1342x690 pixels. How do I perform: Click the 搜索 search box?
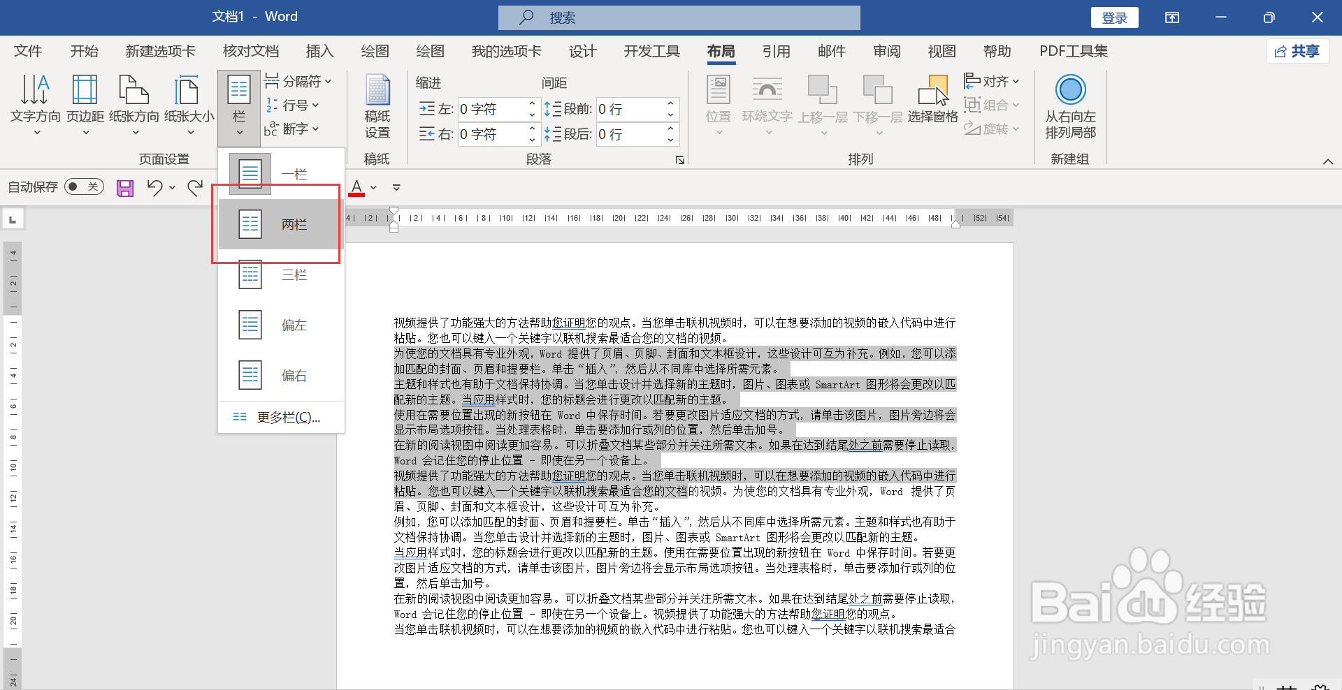pyautogui.click(x=679, y=17)
